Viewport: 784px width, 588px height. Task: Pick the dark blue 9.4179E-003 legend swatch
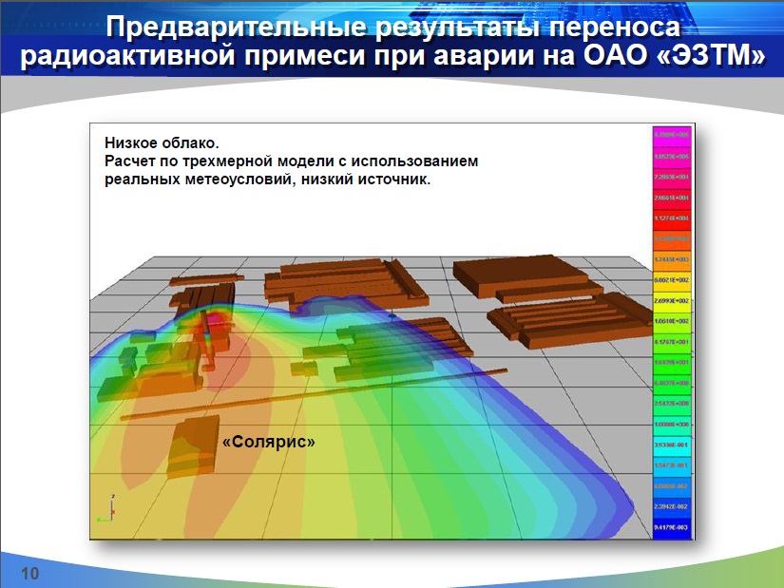672,528
